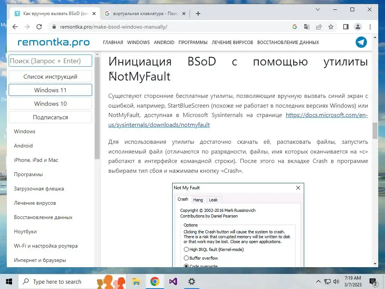This screenshot has width=385, height=289.
Task: Open network status tray icon
Action: tap(327, 281)
